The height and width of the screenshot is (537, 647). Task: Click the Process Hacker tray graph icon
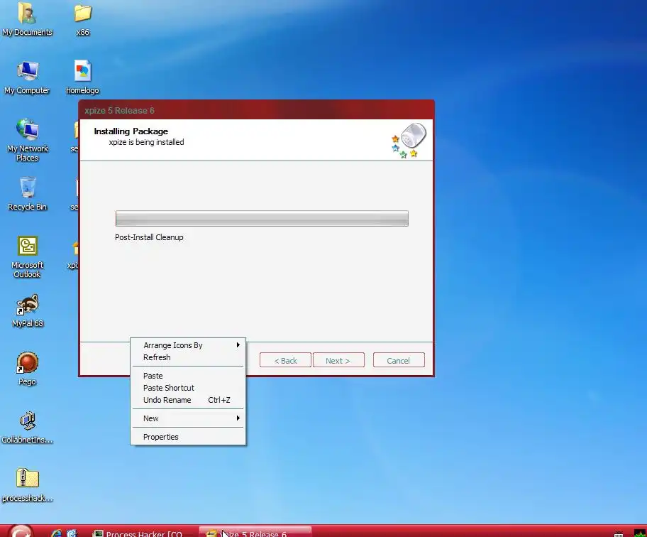click(x=639, y=533)
